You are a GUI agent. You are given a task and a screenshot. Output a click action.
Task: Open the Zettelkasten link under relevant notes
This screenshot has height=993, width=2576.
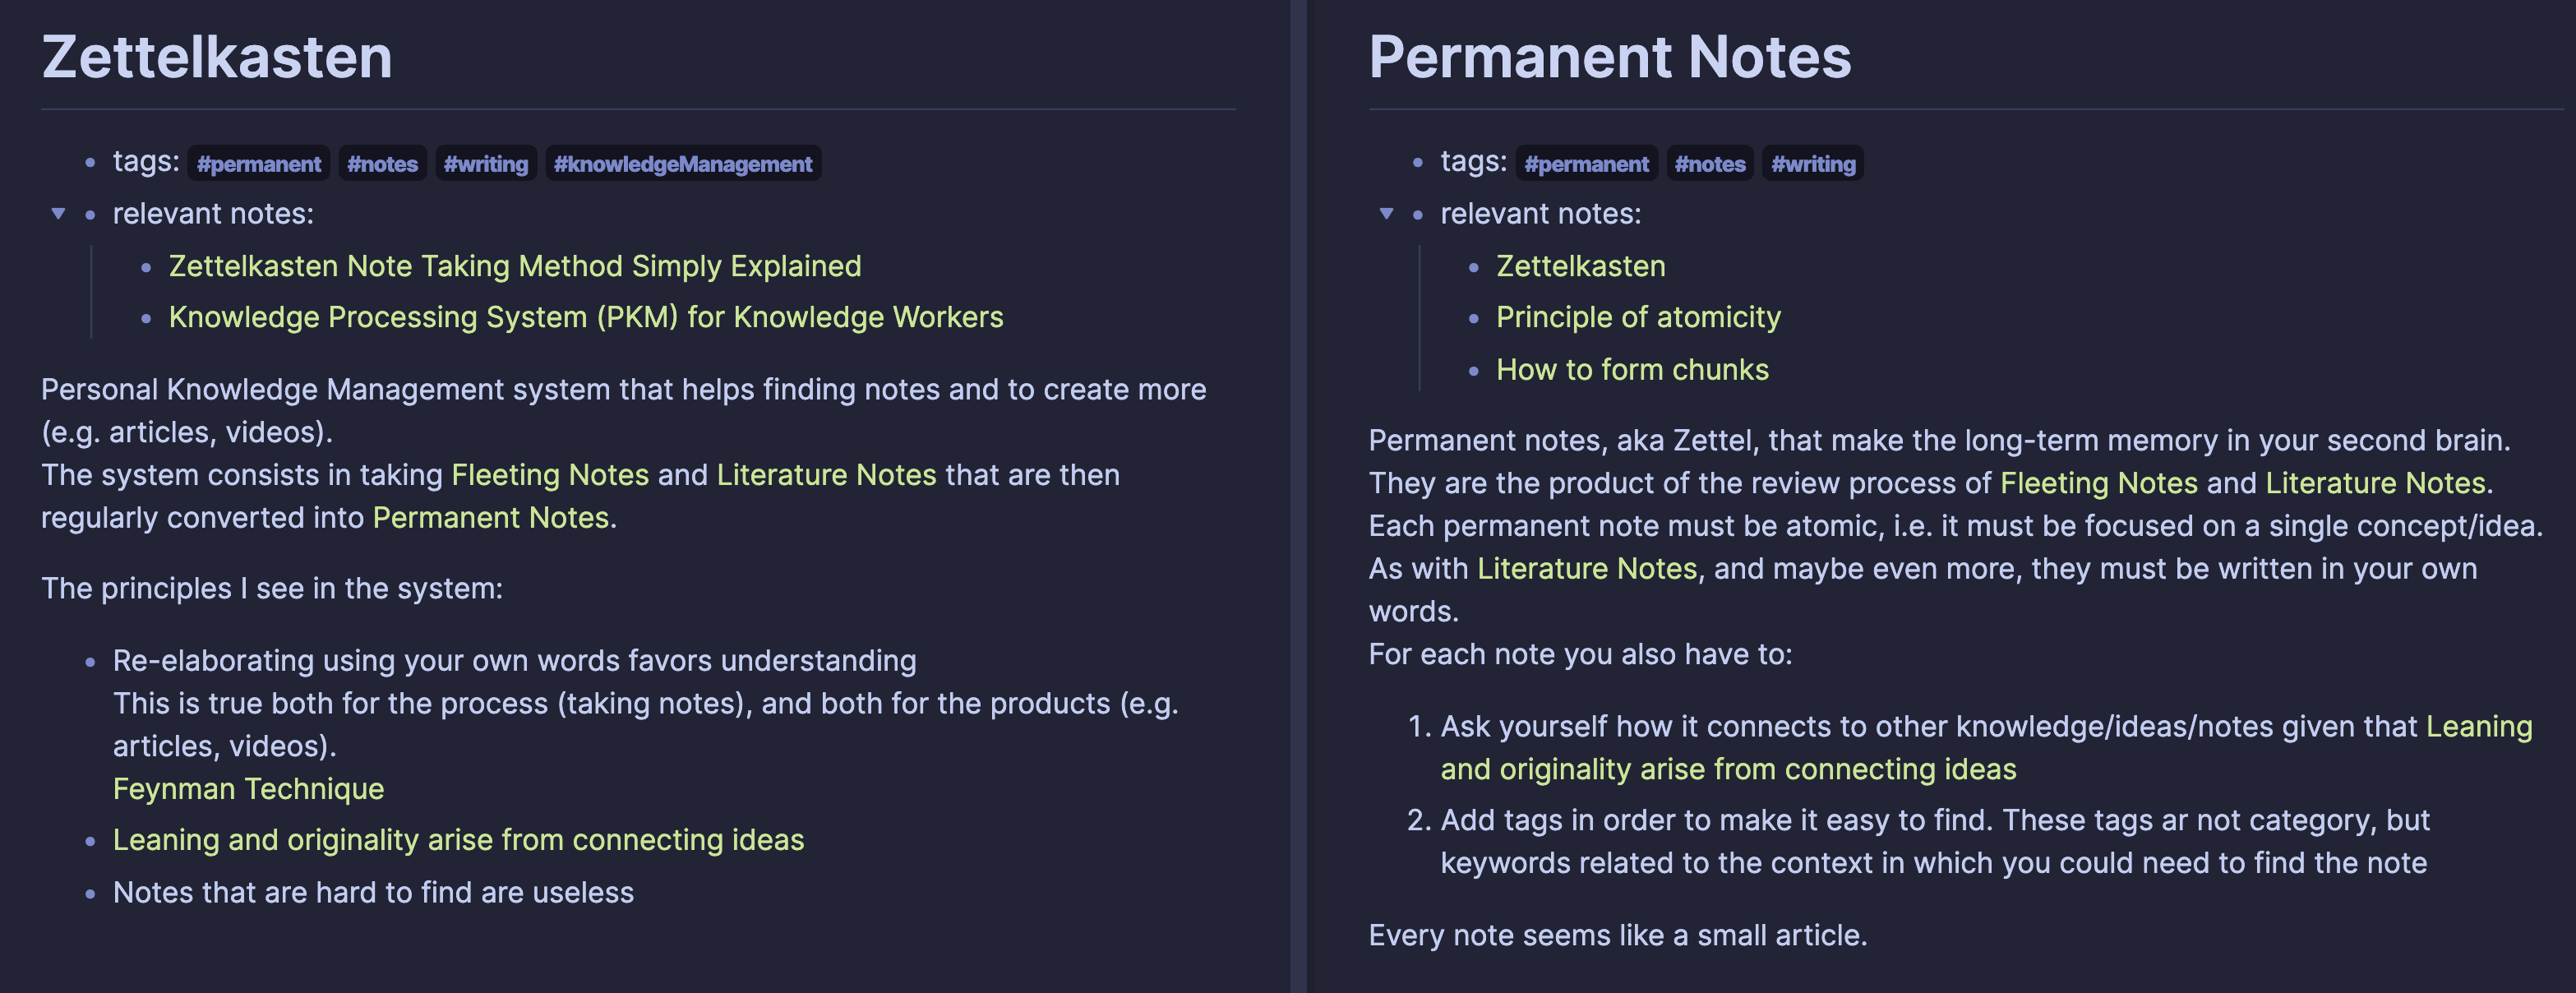tap(1580, 266)
